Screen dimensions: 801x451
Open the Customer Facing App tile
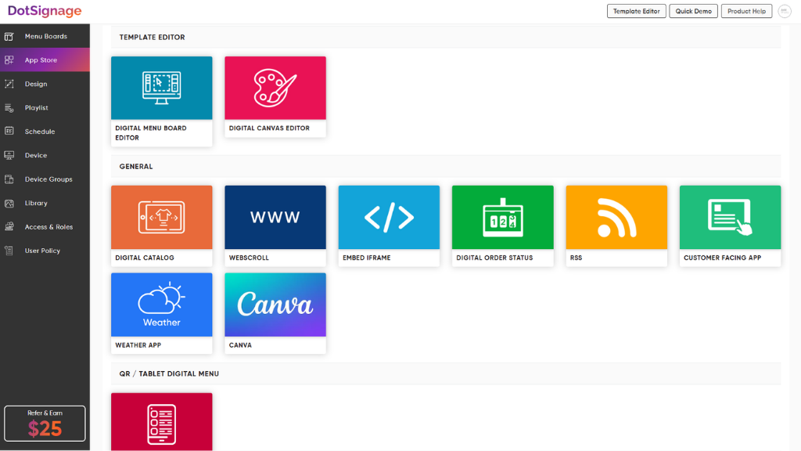coord(730,225)
